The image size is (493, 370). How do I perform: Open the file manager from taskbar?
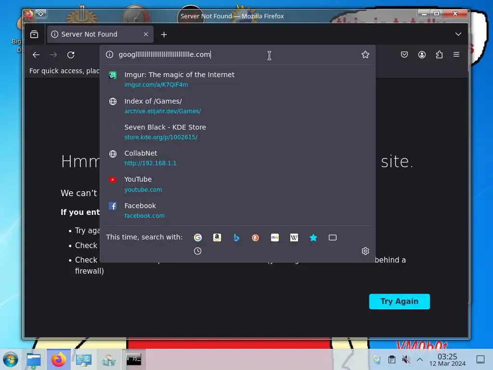[34, 359]
